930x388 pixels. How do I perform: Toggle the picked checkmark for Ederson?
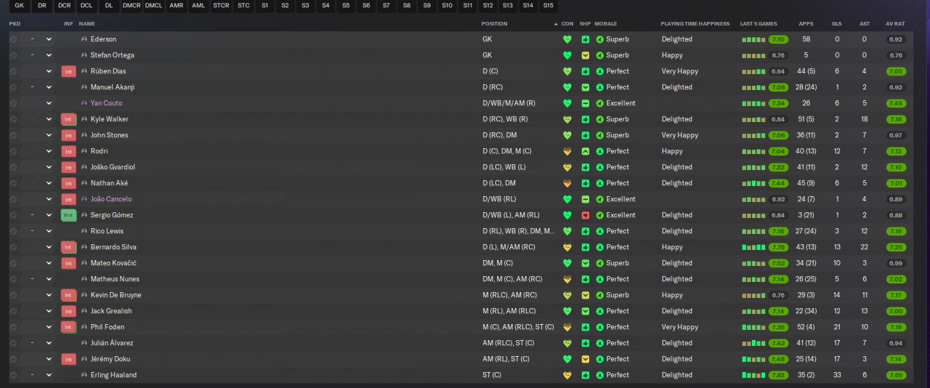point(13,39)
